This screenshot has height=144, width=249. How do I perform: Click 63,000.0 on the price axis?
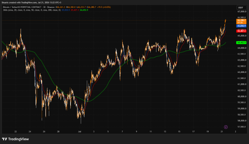[242, 60]
